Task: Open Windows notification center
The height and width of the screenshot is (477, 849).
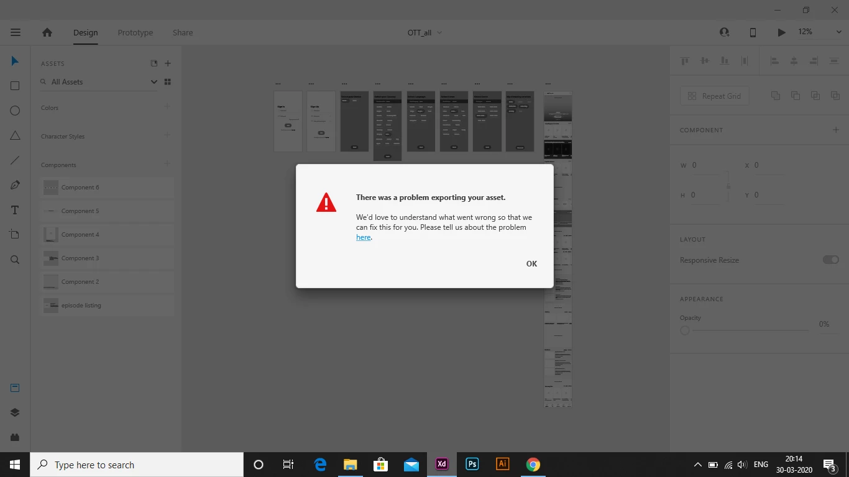Action: 829,465
